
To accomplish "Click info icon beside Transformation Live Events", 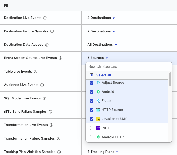I will tap(51, 125).
